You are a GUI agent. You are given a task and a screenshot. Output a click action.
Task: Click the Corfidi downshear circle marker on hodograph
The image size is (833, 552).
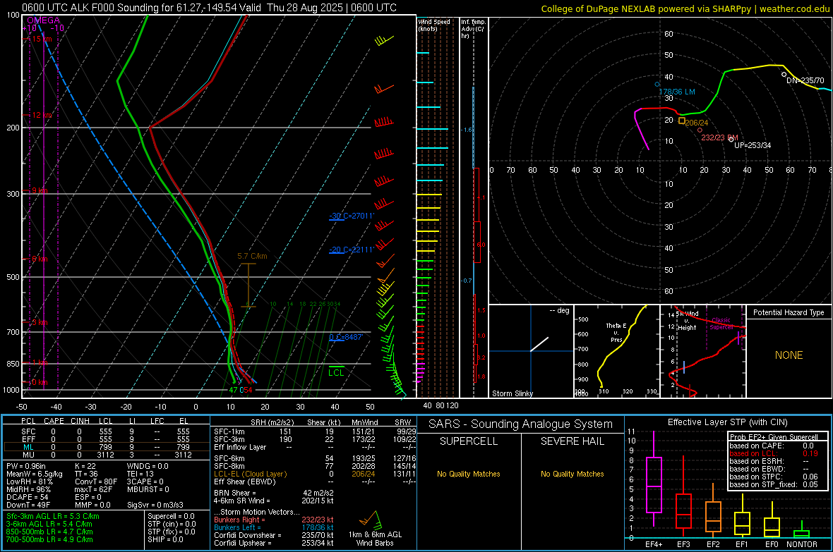pos(784,74)
